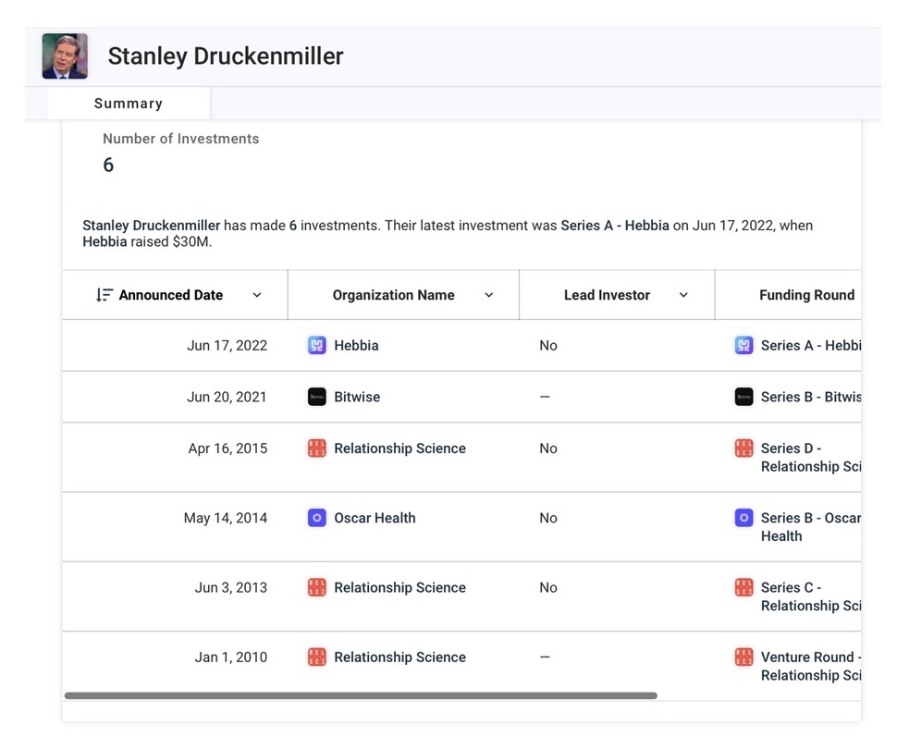Viewport: 897px width, 749px height.
Task: Click the Bitwise logo icon in Organization column
Action: pyautogui.click(x=317, y=397)
